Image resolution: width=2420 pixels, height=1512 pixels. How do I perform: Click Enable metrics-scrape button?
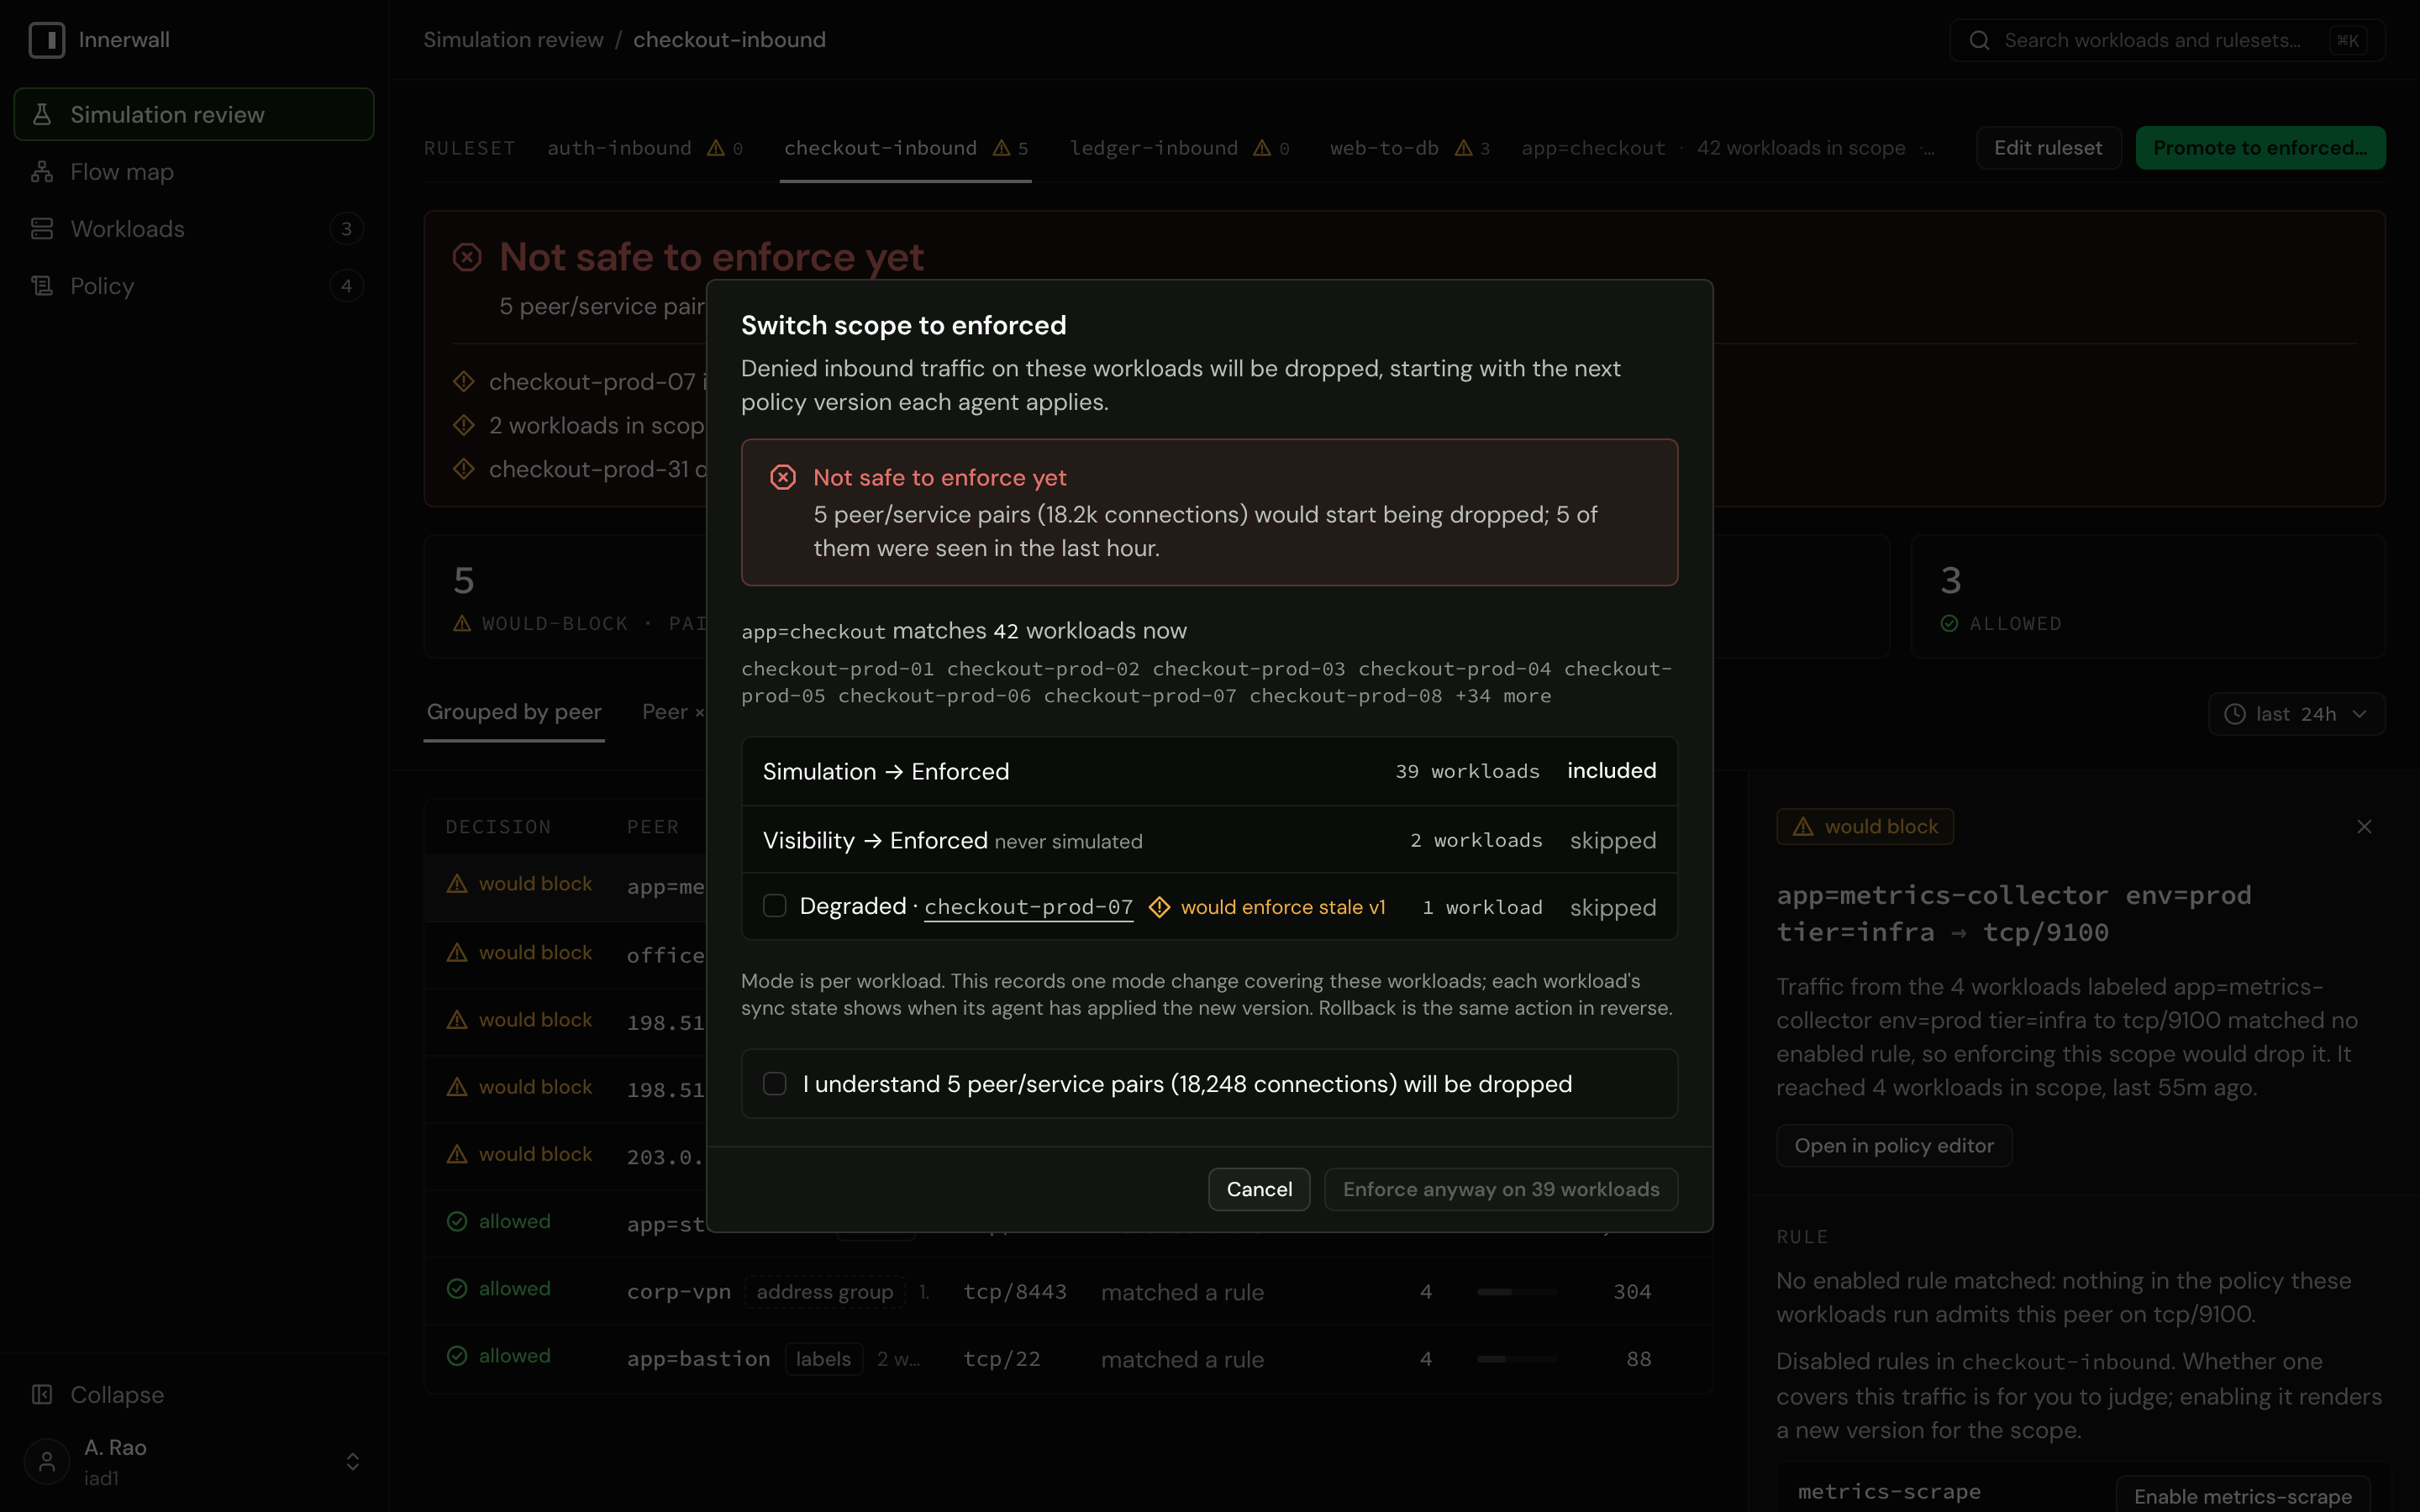pos(2243,1495)
